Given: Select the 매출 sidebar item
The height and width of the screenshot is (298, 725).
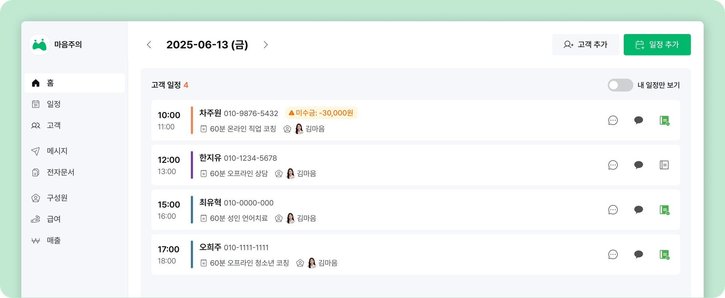Looking at the screenshot, I should pyautogui.click(x=53, y=241).
